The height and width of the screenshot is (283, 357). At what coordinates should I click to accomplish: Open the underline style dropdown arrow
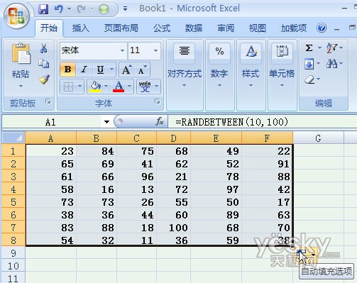coord(111,70)
